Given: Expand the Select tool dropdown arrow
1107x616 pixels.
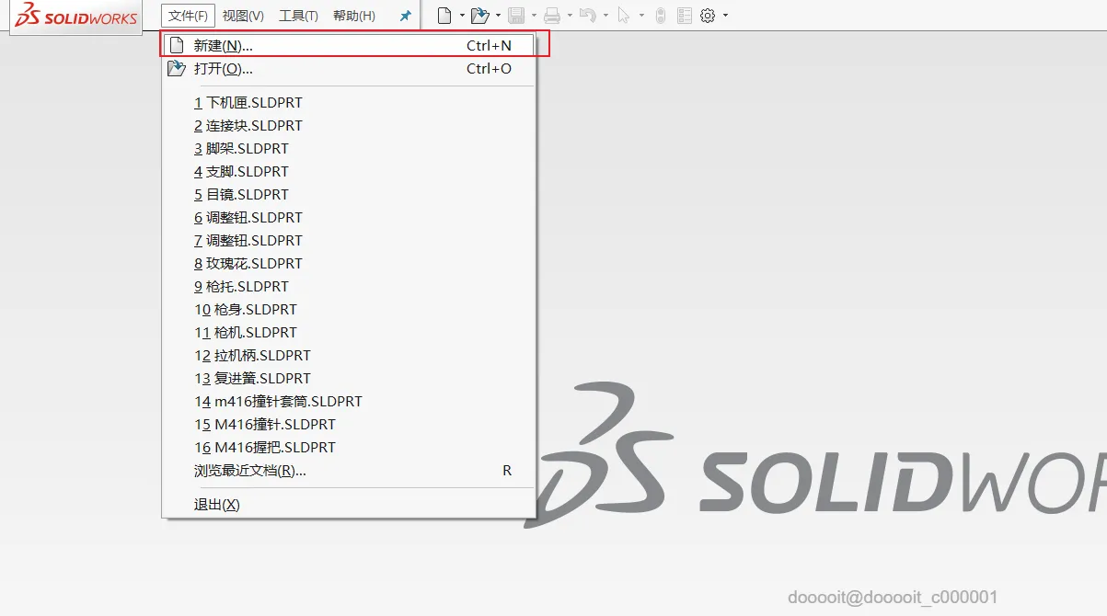Looking at the screenshot, I should [641, 16].
